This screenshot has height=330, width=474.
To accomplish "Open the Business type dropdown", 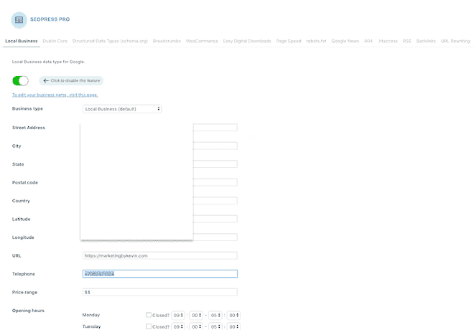I will 122,109.
